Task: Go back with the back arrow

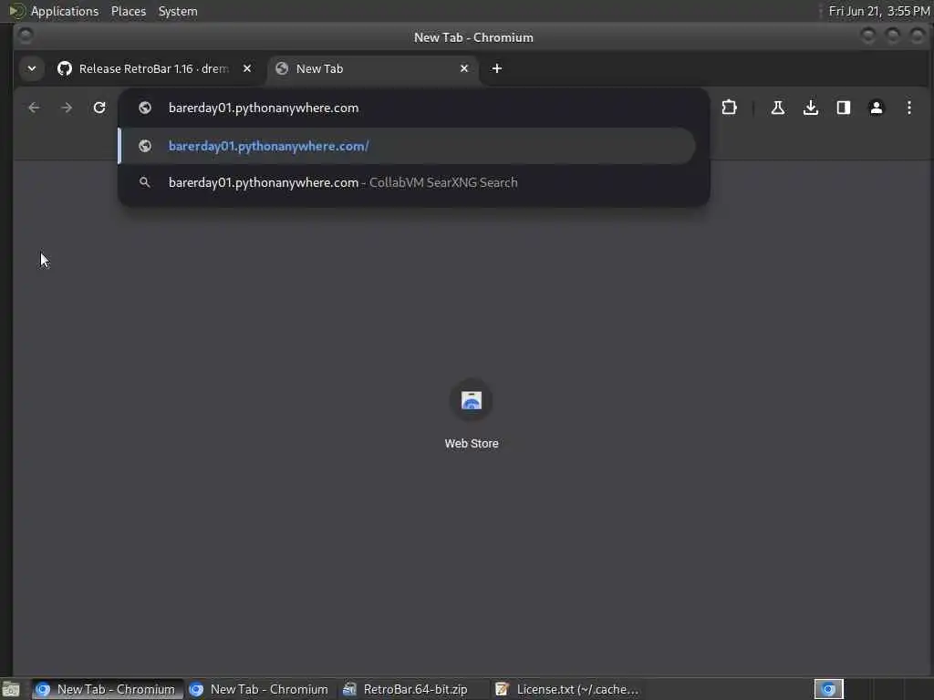Action: click(34, 108)
